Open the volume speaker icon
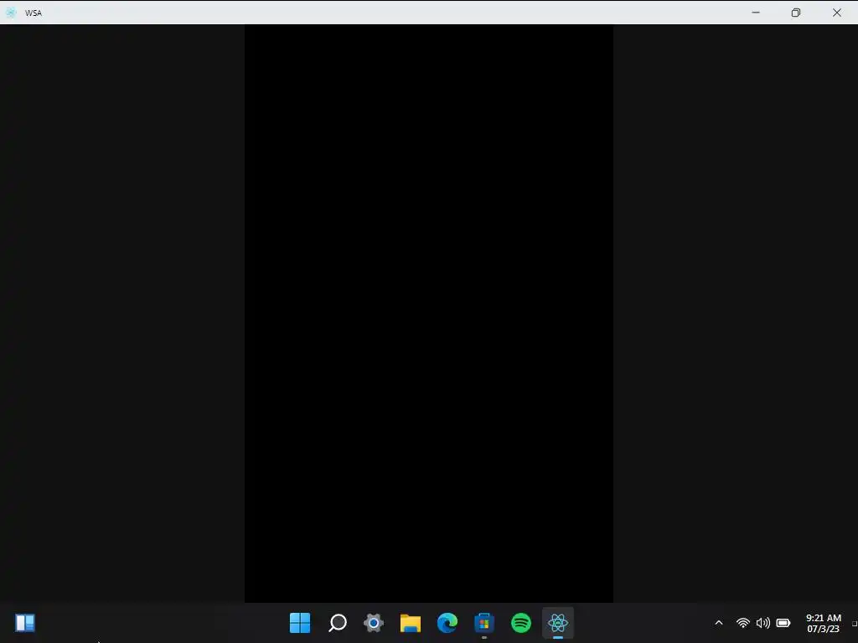Viewport: 858px width, 643px height. (x=762, y=623)
